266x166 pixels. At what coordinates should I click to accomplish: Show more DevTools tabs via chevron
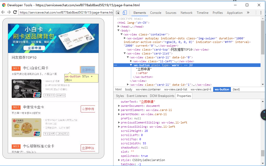tap(248, 13)
